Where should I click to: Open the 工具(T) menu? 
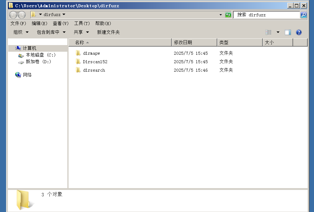pos(82,23)
